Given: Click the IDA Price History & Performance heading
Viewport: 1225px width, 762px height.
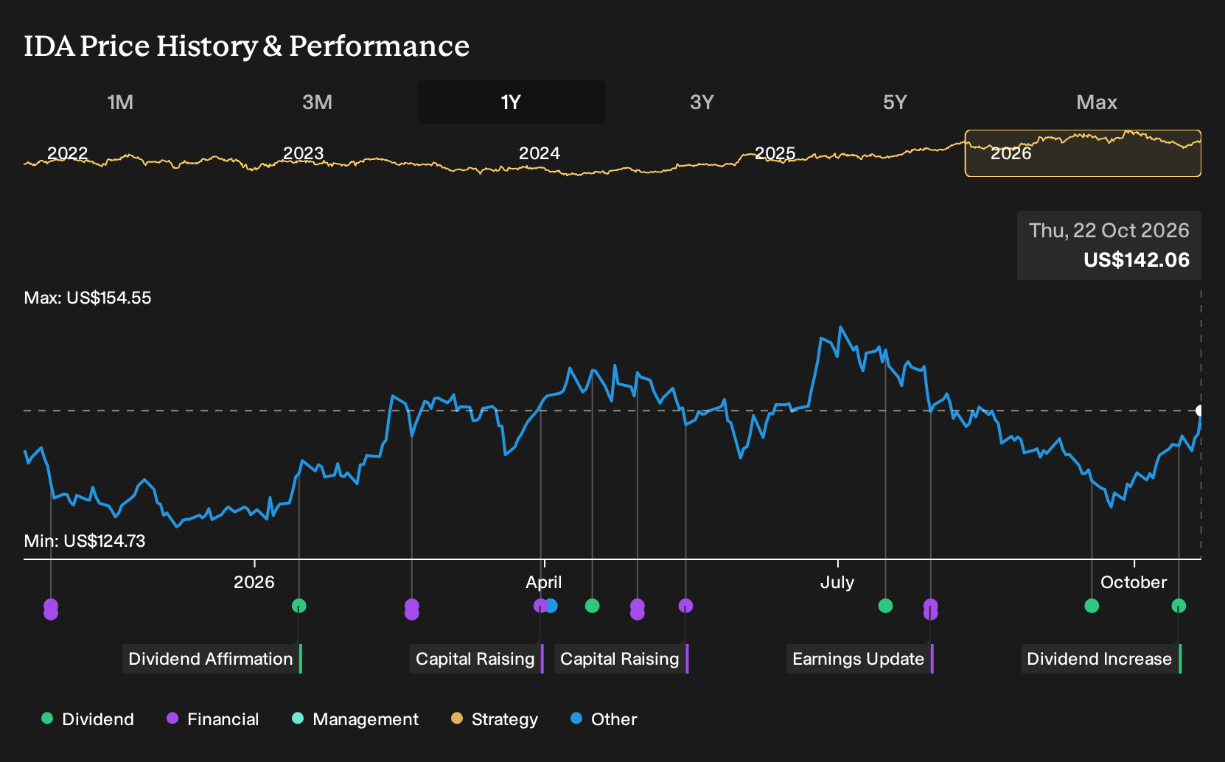Looking at the screenshot, I should [x=247, y=46].
